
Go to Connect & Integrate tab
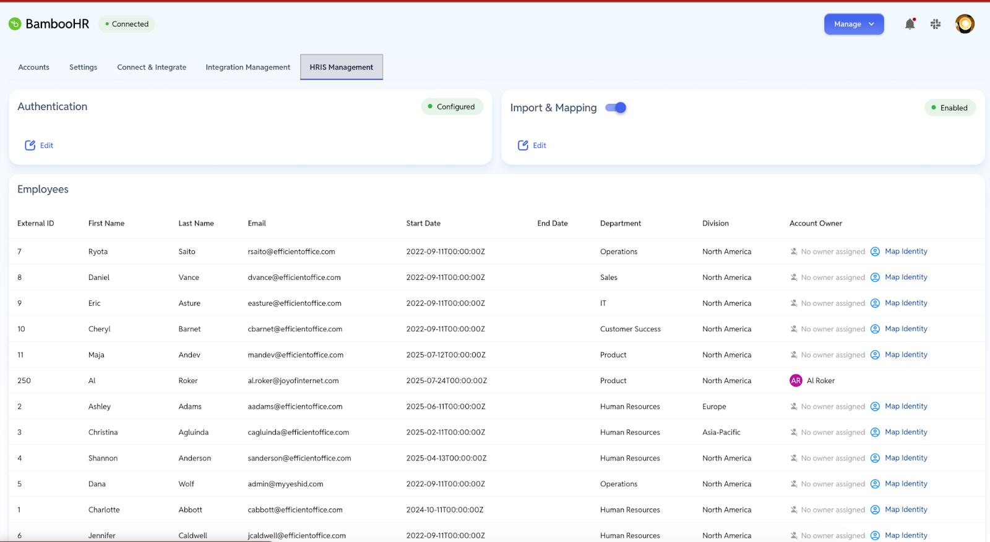pyautogui.click(x=152, y=67)
